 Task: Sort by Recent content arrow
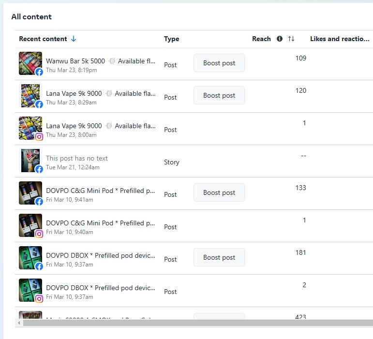click(x=74, y=39)
